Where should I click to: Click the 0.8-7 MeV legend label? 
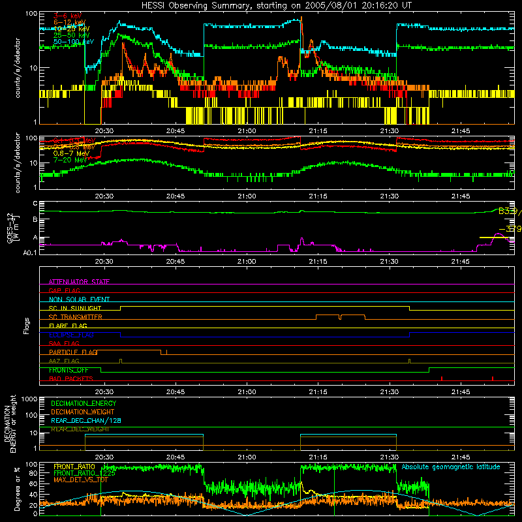tap(71, 153)
